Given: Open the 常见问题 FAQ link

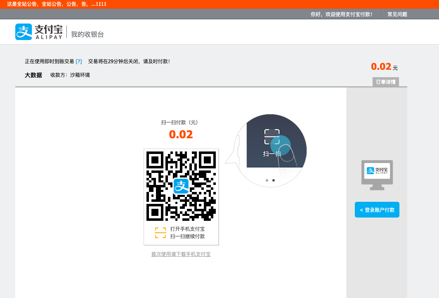Looking at the screenshot, I should click(397, 14).
